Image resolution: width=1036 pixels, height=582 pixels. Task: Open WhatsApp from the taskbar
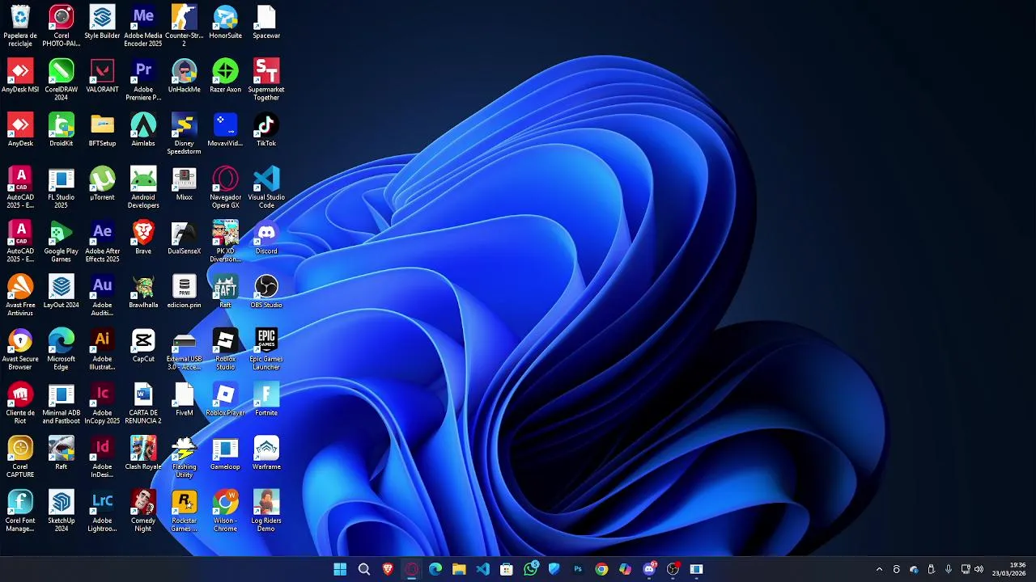tap(530, 569)
